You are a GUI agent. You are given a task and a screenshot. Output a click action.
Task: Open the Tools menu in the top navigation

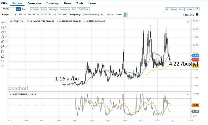tap(80, 3)
